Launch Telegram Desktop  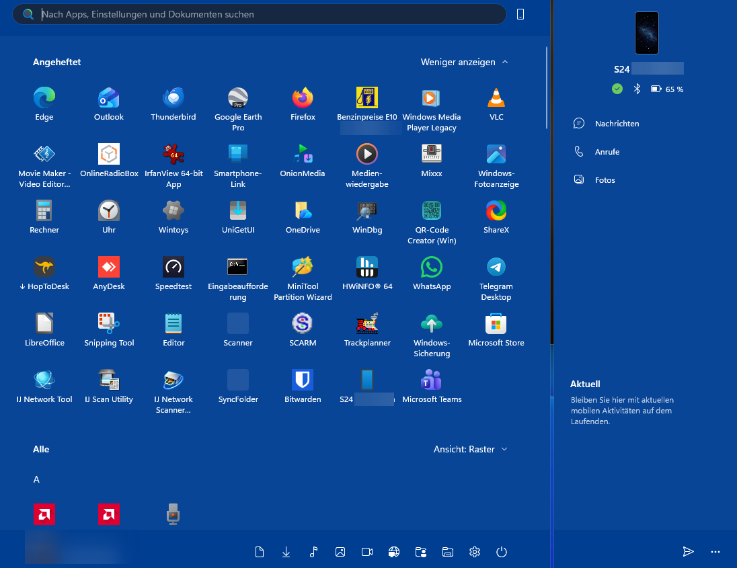(496, 278)
